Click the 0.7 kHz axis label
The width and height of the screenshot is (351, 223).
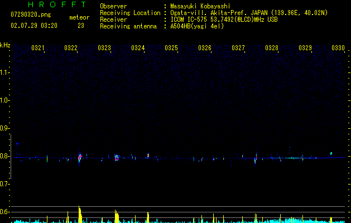click(4, 184)
